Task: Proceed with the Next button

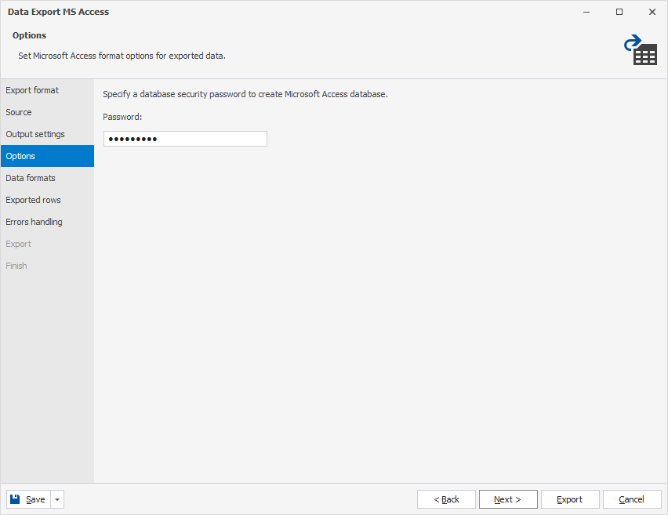Action: click(x=508, y=499)
